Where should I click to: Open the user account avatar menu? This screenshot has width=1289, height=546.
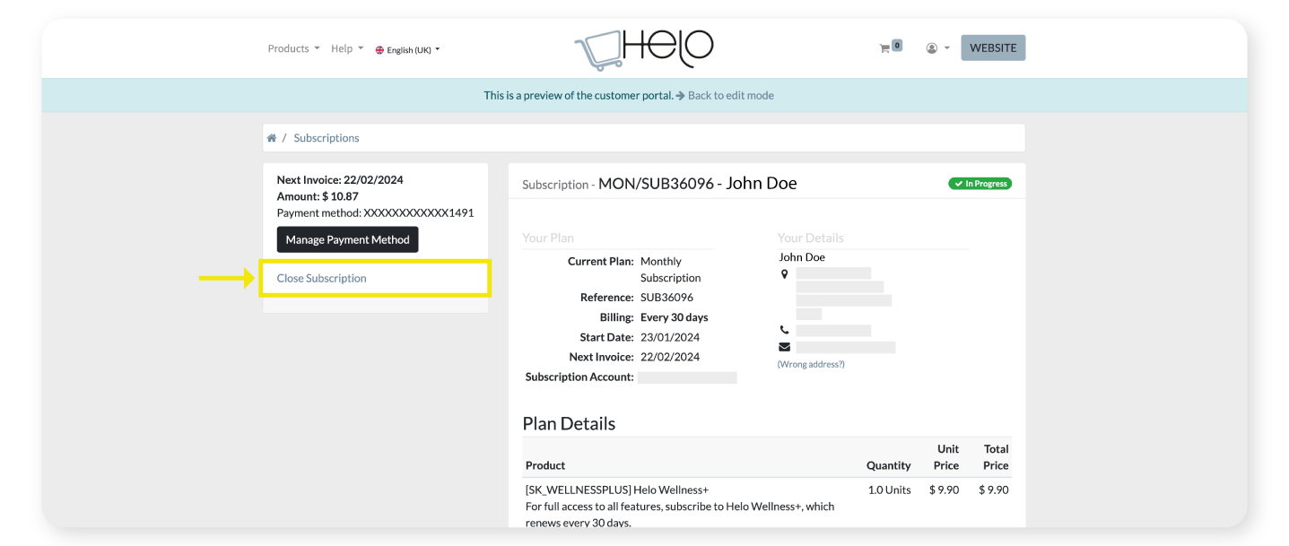(932, 48)
